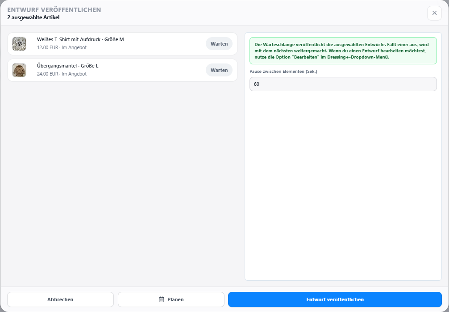The width and height of the screenshot is (449, 312).
Task: Click the 24.00 EUR price text
Action: tap(48, 74)
